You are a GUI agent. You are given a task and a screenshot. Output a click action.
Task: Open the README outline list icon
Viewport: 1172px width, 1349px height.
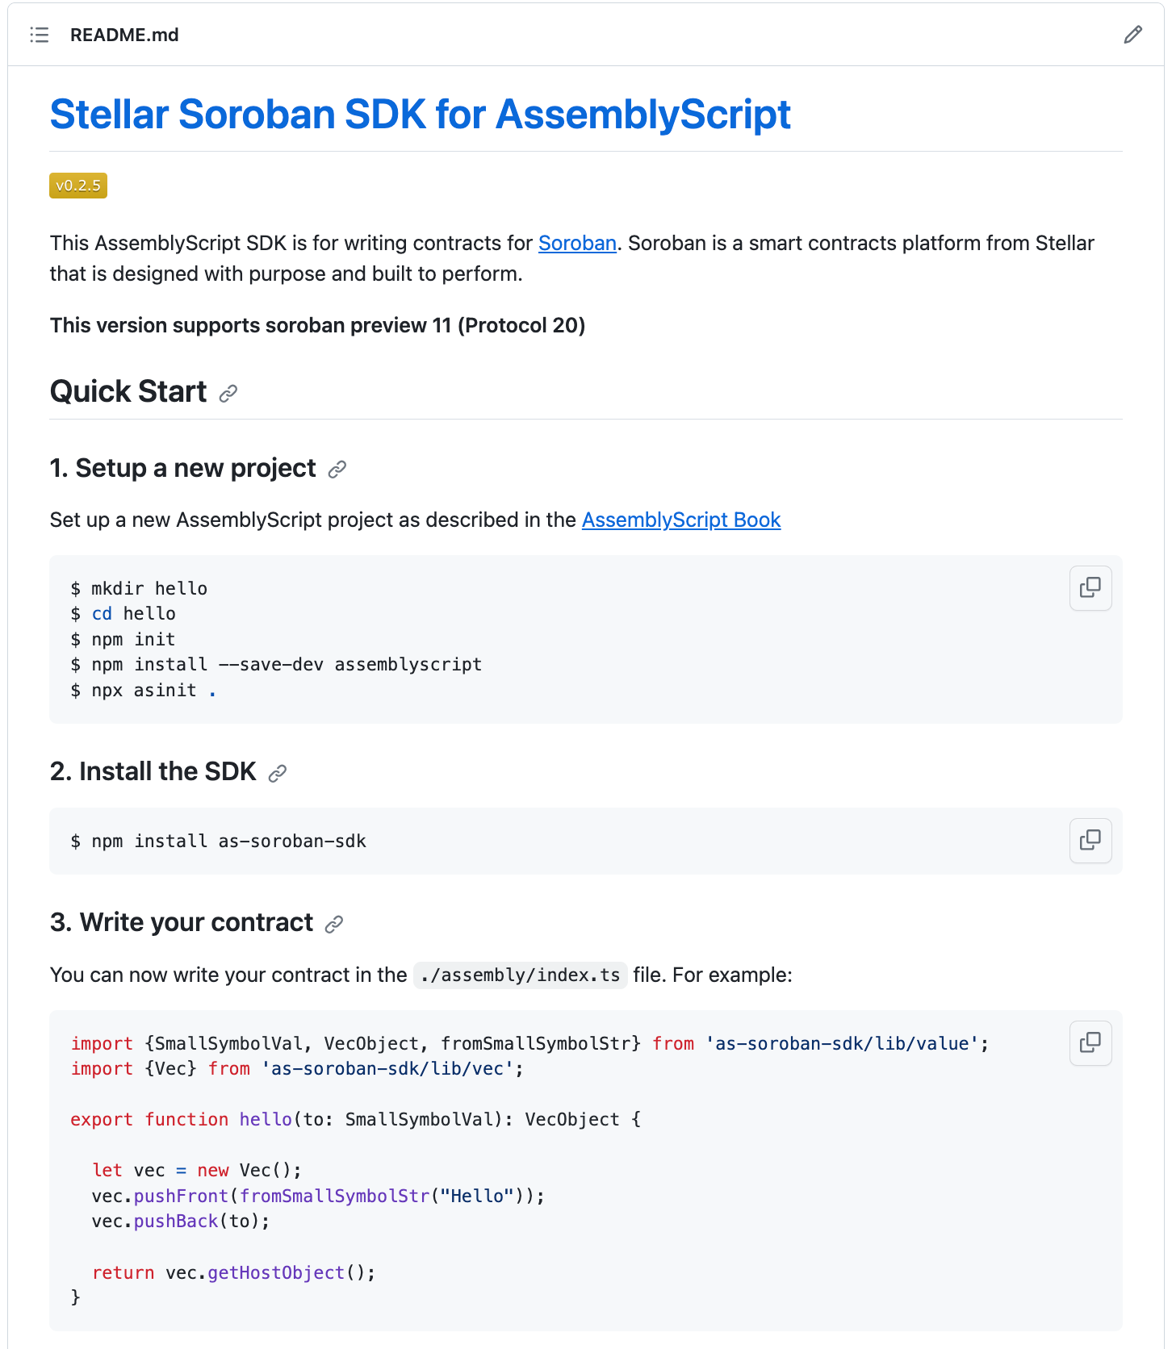point(40,35)
